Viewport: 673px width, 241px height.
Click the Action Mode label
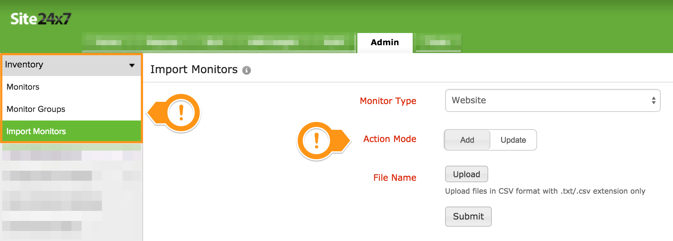390,139
